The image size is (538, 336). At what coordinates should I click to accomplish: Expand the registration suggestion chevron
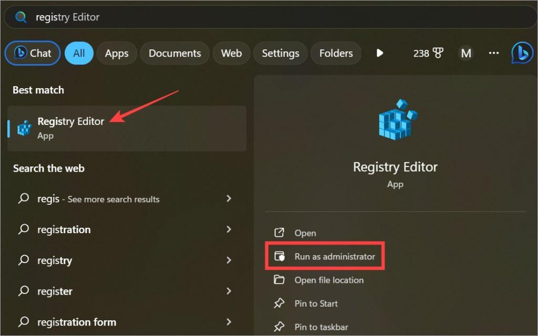click(229, 229)
